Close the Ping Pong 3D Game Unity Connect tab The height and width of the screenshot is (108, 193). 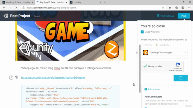(x=66, y=2)
